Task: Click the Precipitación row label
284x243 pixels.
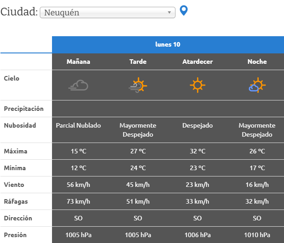Action: pyautogui.click(x=24, y=109)
